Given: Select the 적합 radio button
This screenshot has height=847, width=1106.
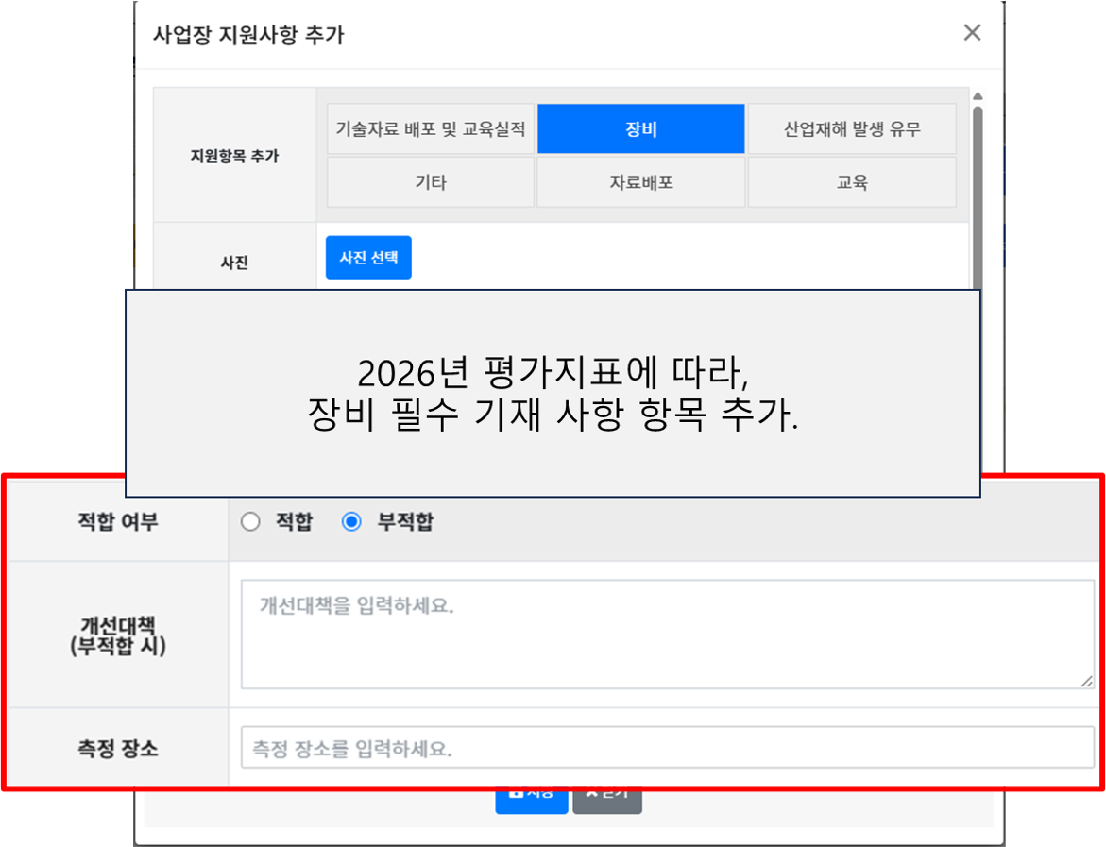Looking at the screenshot, I should pyautogui.click(x=250, y=522).
